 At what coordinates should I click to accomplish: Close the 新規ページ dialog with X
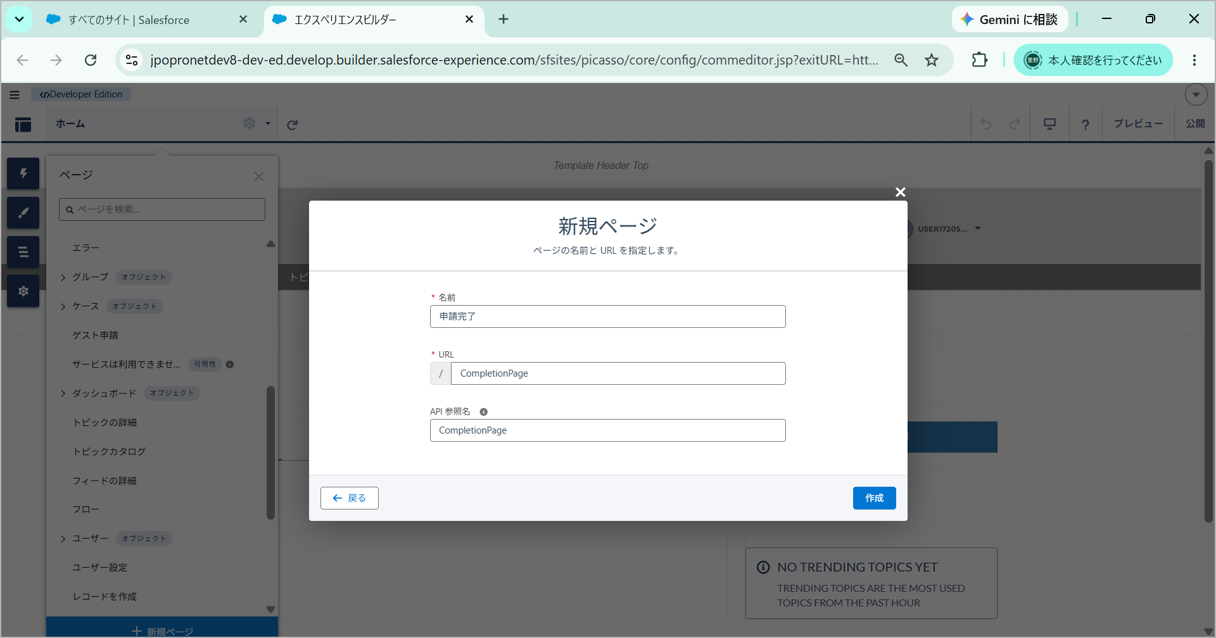coord(900,192)
